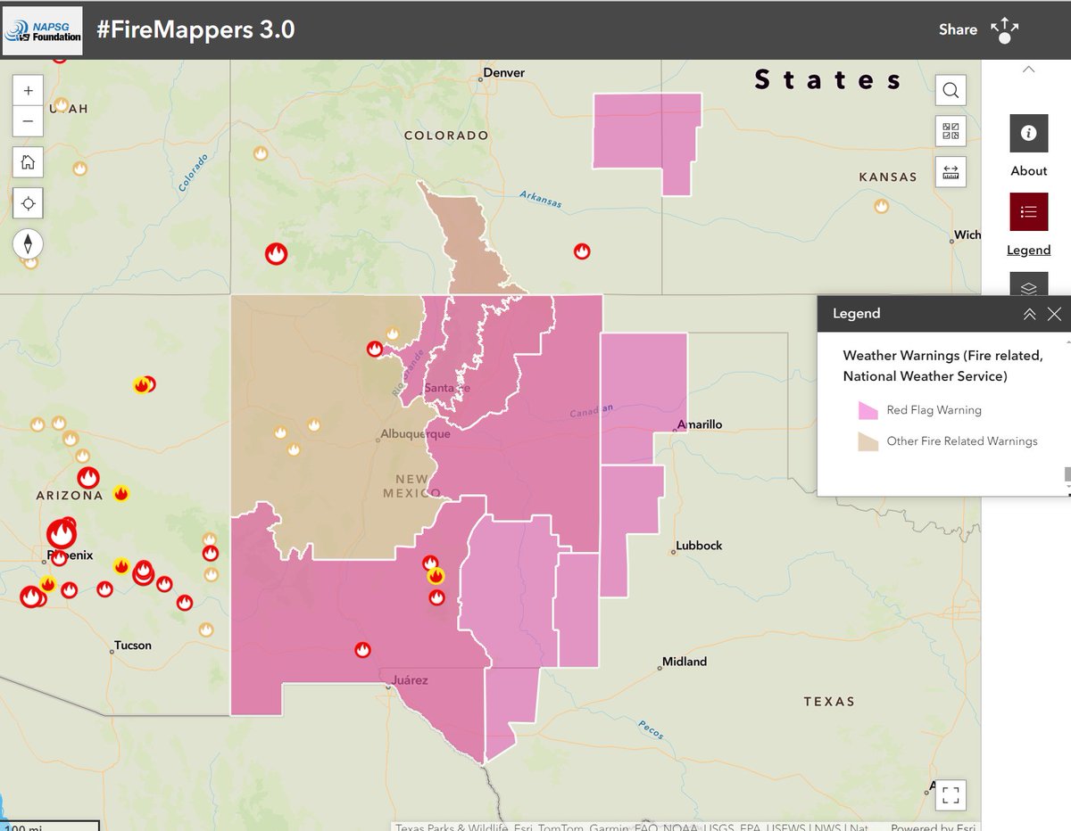Click the orange fire marker in Kansas

click(882, 207)
